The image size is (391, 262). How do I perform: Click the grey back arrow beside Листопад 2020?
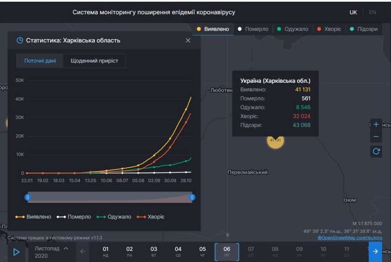pos(83,251)
